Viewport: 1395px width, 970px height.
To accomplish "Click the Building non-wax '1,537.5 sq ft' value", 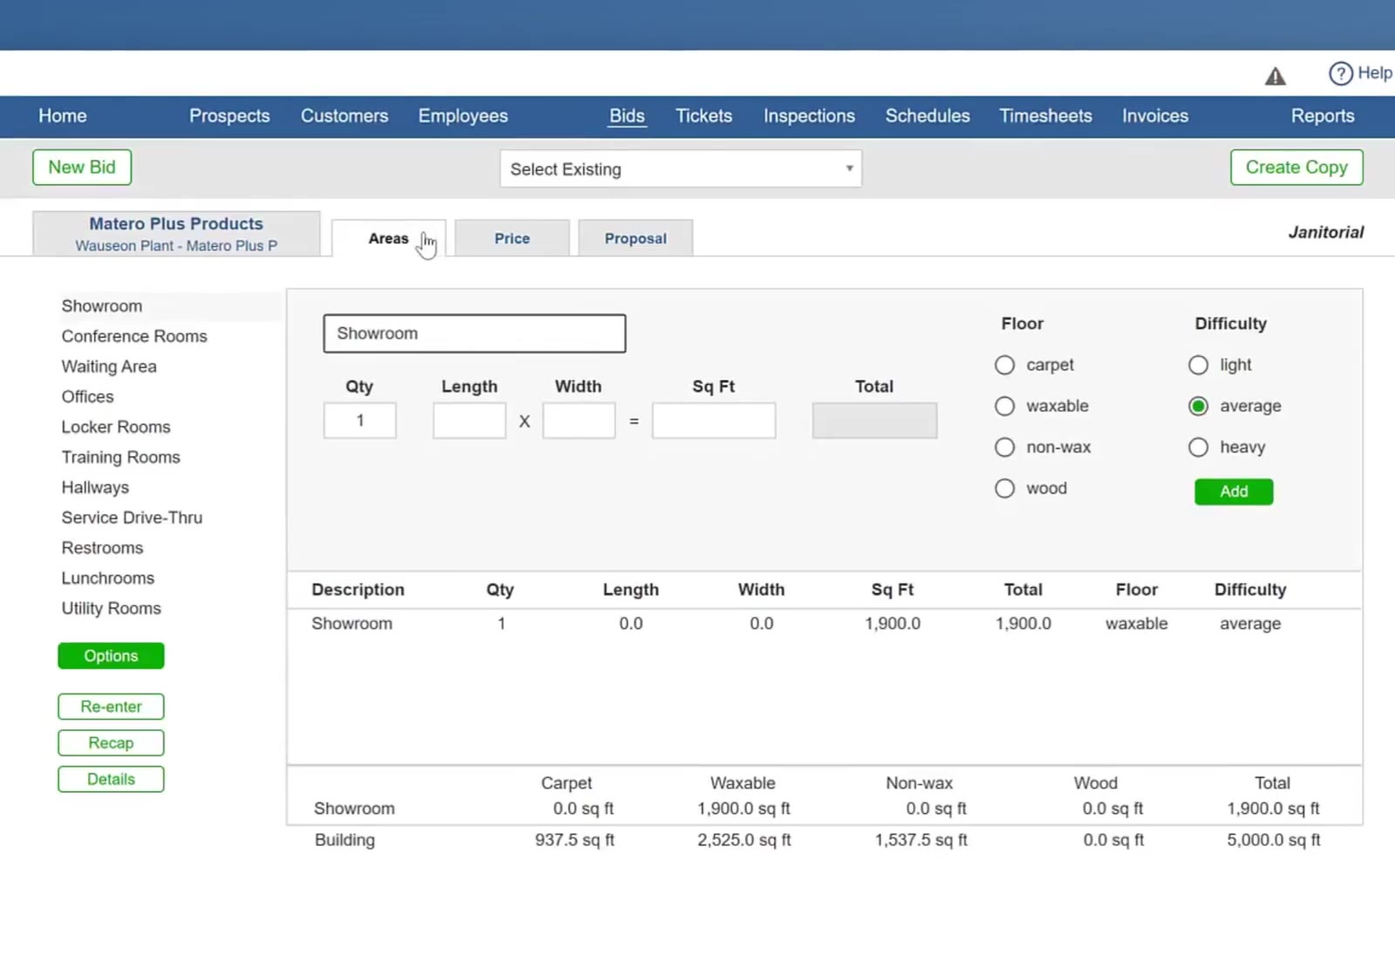I will click(x=921, y=840).
